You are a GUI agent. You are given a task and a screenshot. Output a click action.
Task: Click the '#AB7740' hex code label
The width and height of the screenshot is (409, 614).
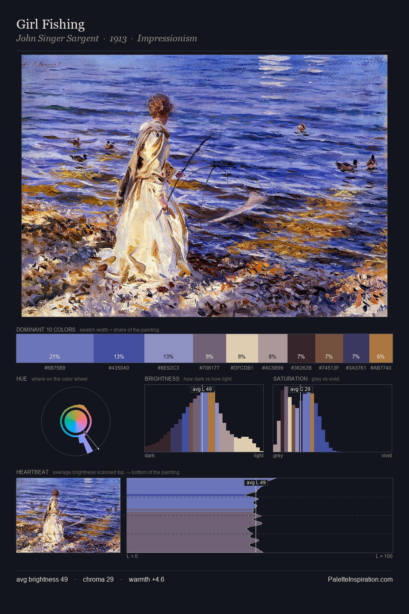381,368
